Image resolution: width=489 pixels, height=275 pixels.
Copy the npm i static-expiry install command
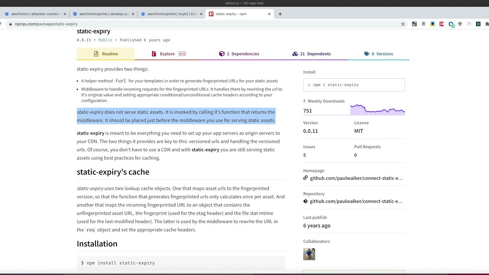tap(354, 85)
